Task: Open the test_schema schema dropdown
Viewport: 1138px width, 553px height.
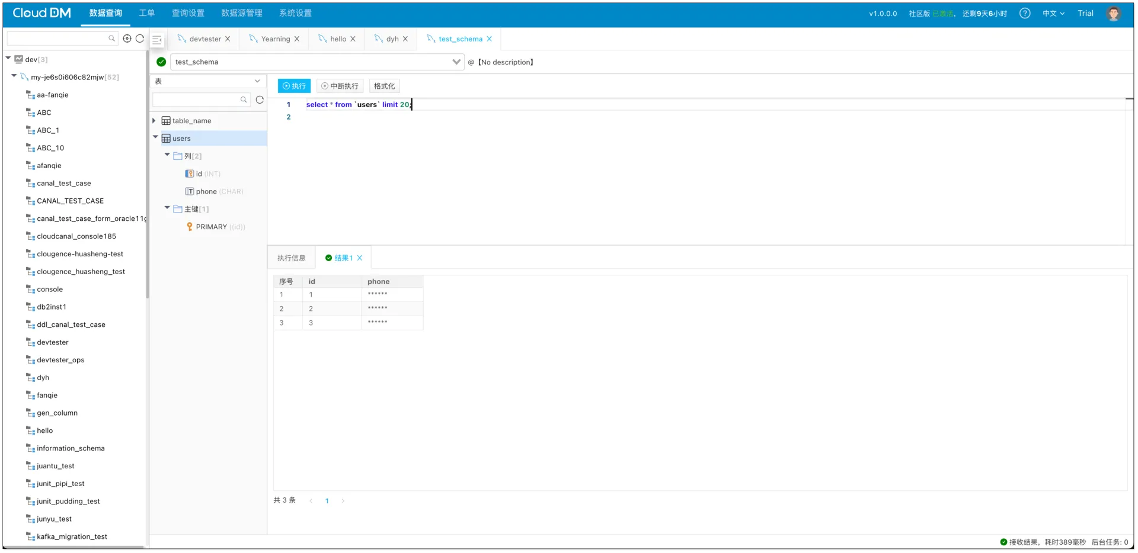Action: tap(317, 62)
